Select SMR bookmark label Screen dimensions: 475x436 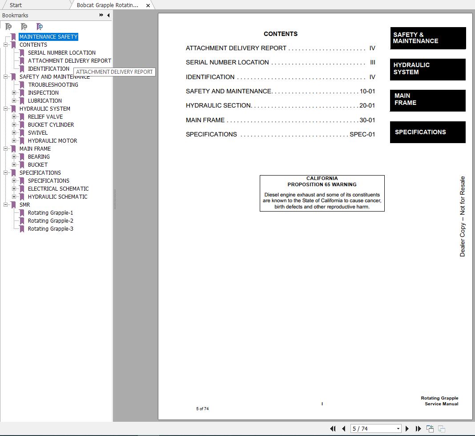click(x=24, y=205)
